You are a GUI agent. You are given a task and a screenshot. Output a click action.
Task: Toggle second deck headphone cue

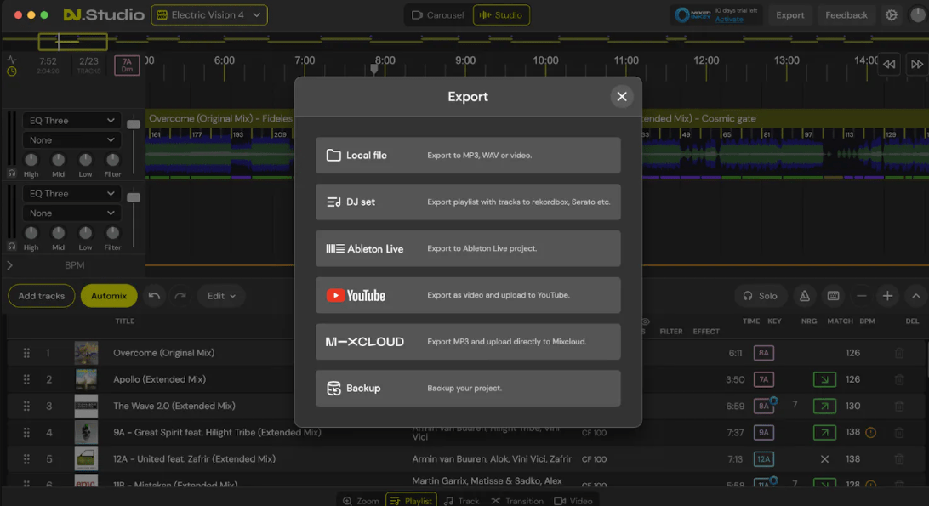point(12,247)
